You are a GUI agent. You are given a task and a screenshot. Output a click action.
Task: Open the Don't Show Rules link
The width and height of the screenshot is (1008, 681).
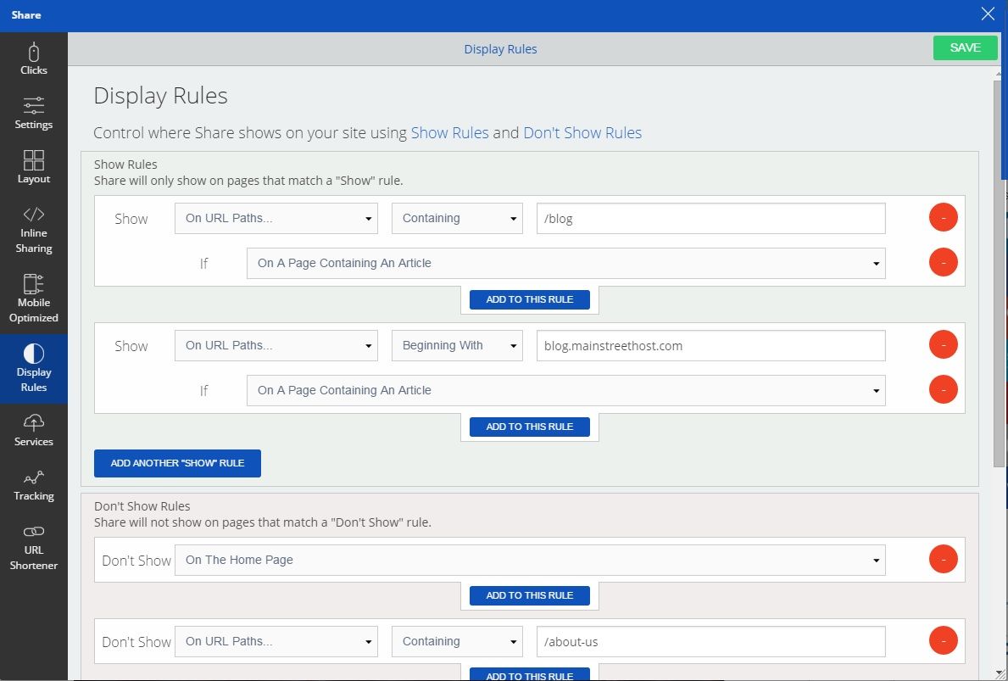click(582, 132)
